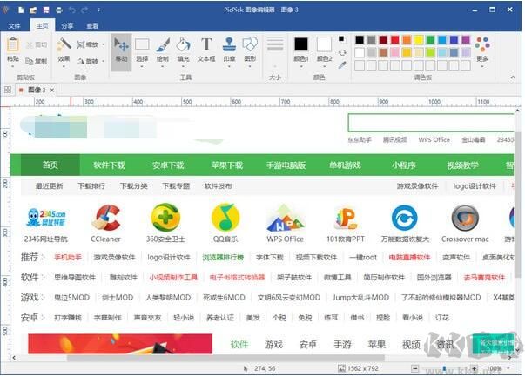The height and width of the screenshot is (377, 525).
Task: Select Color 2 white swatch
Action: 324,44
